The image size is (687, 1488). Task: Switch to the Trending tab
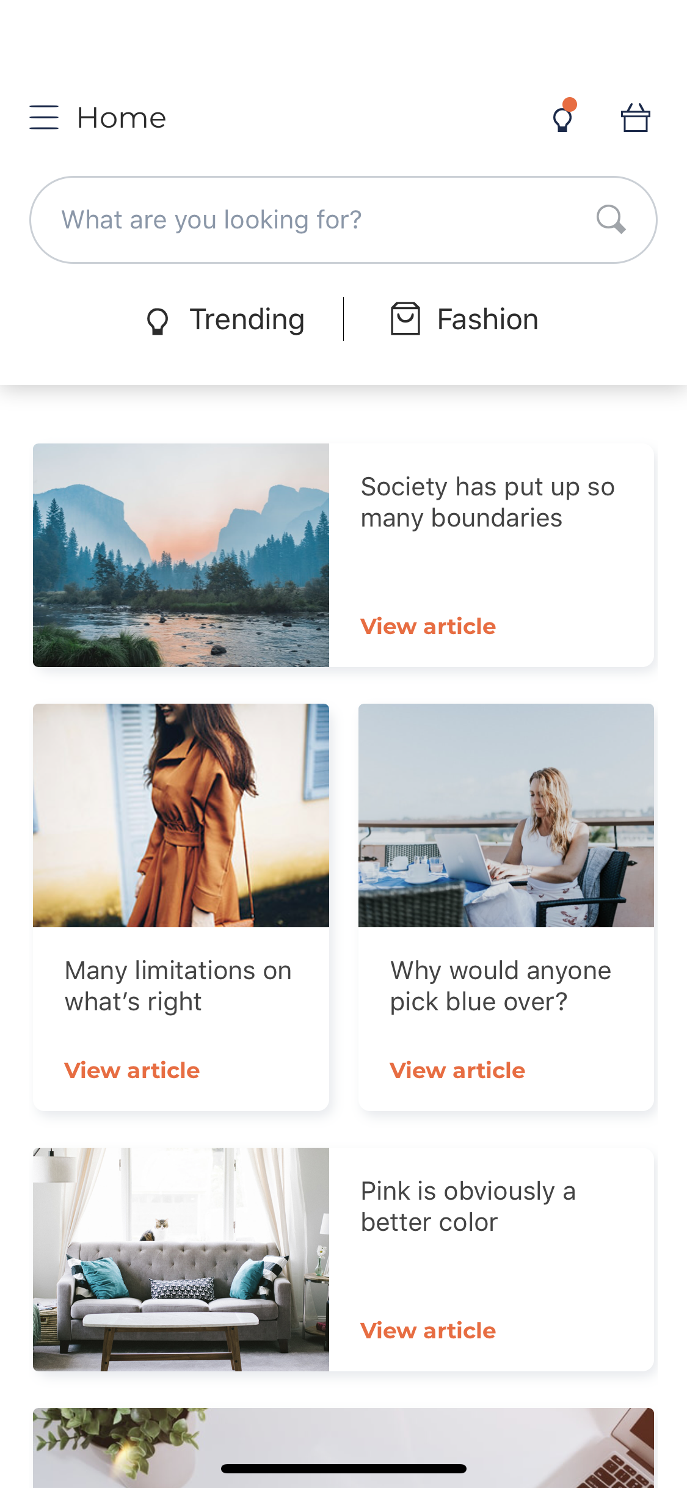[225, 319]
